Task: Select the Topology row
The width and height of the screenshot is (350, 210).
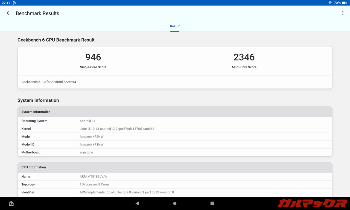Action: [175, 185]
